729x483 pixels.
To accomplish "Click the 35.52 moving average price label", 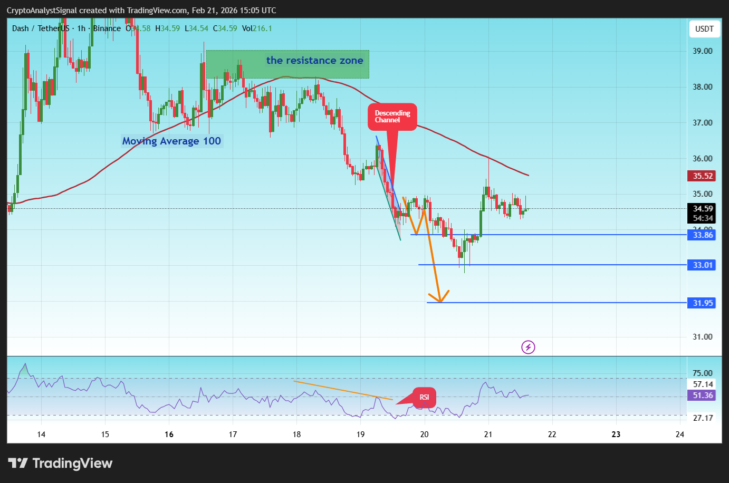I will click(702, 176).
